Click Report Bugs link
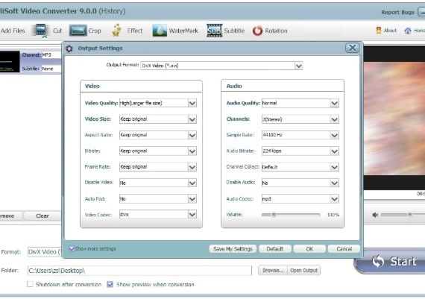The width and height of the screenshot is (425, 299). coord(397,12)
